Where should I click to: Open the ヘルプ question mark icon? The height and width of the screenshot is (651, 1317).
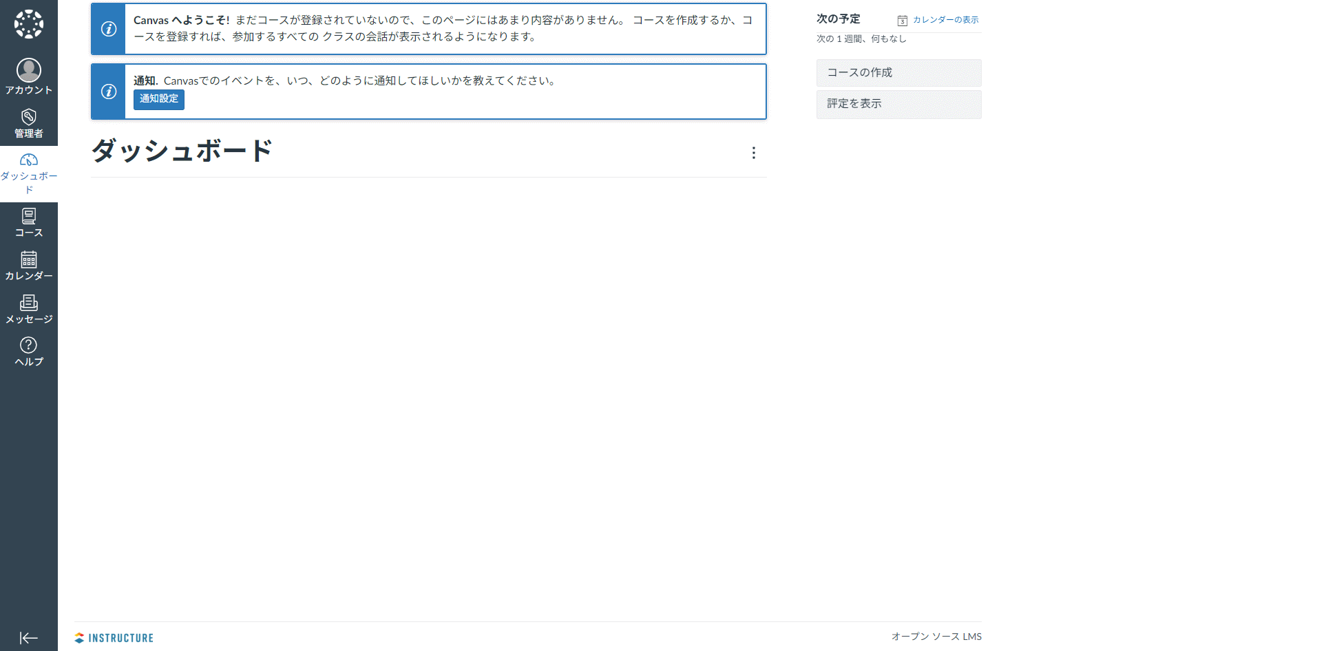coord(29,345)
